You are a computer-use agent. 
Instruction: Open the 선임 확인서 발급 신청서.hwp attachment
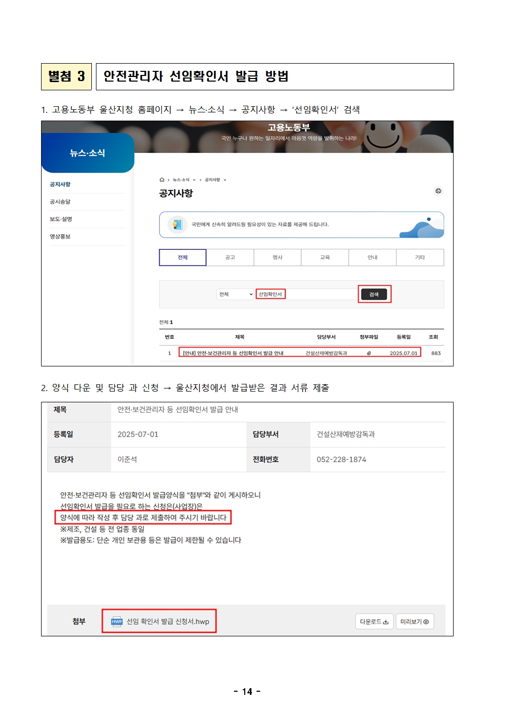pyautogui.click(x=168, y=621)
